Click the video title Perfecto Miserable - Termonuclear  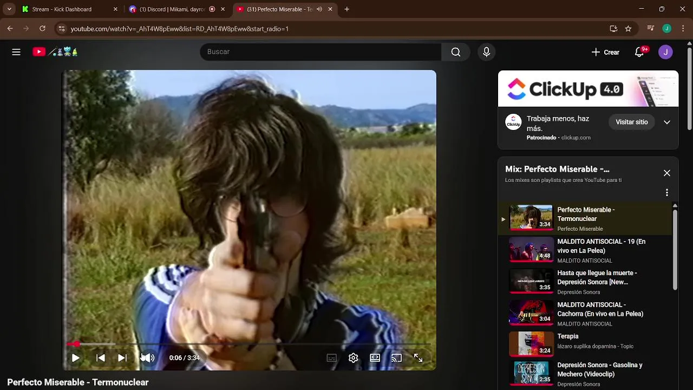(78, 382)
